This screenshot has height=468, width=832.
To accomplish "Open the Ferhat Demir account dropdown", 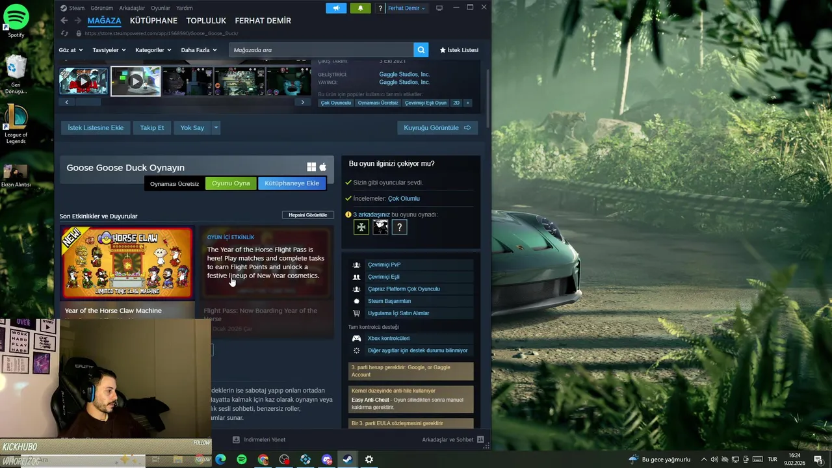I will coord(406,8).
